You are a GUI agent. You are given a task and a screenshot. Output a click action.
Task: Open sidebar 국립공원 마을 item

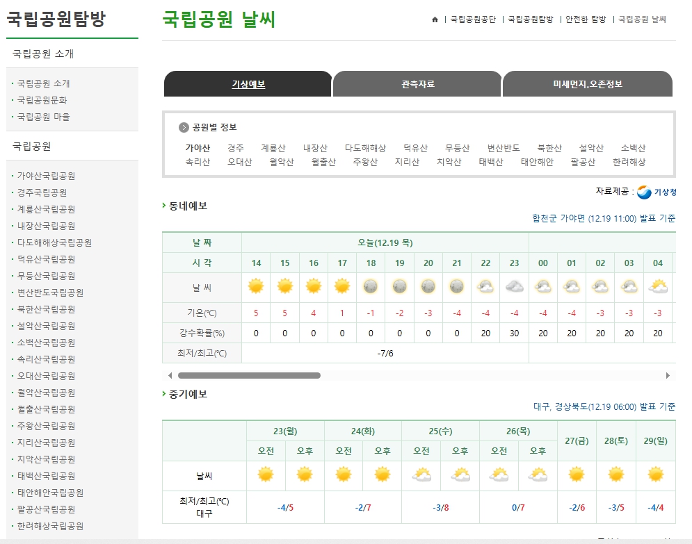tap(43, 117)
